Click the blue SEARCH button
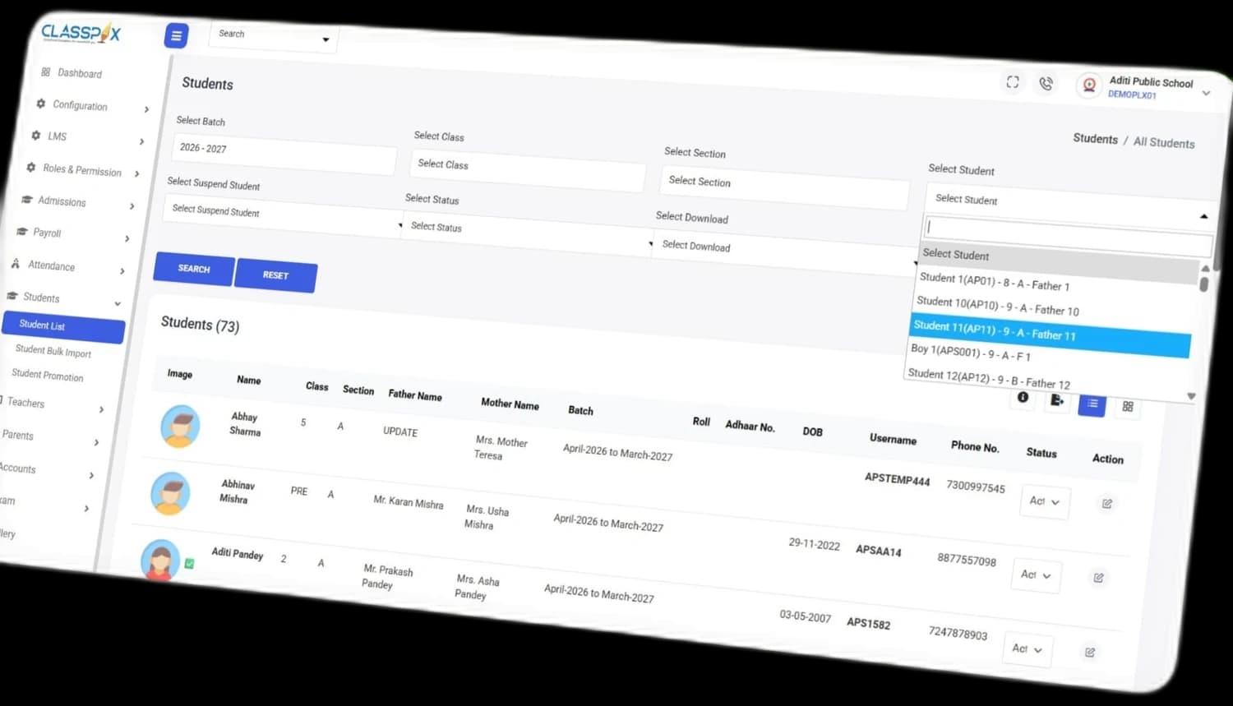Viewport: 1233px width, 706px height. (x=194, y=269)
